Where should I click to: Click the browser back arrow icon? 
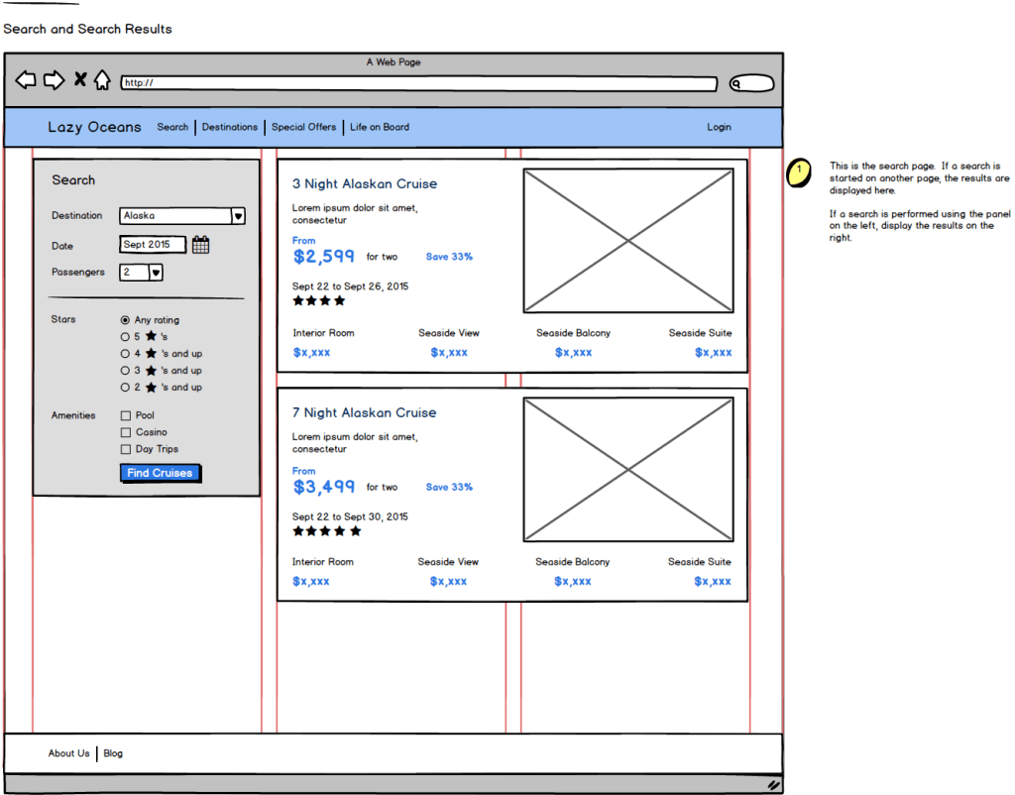click(26, 80)
